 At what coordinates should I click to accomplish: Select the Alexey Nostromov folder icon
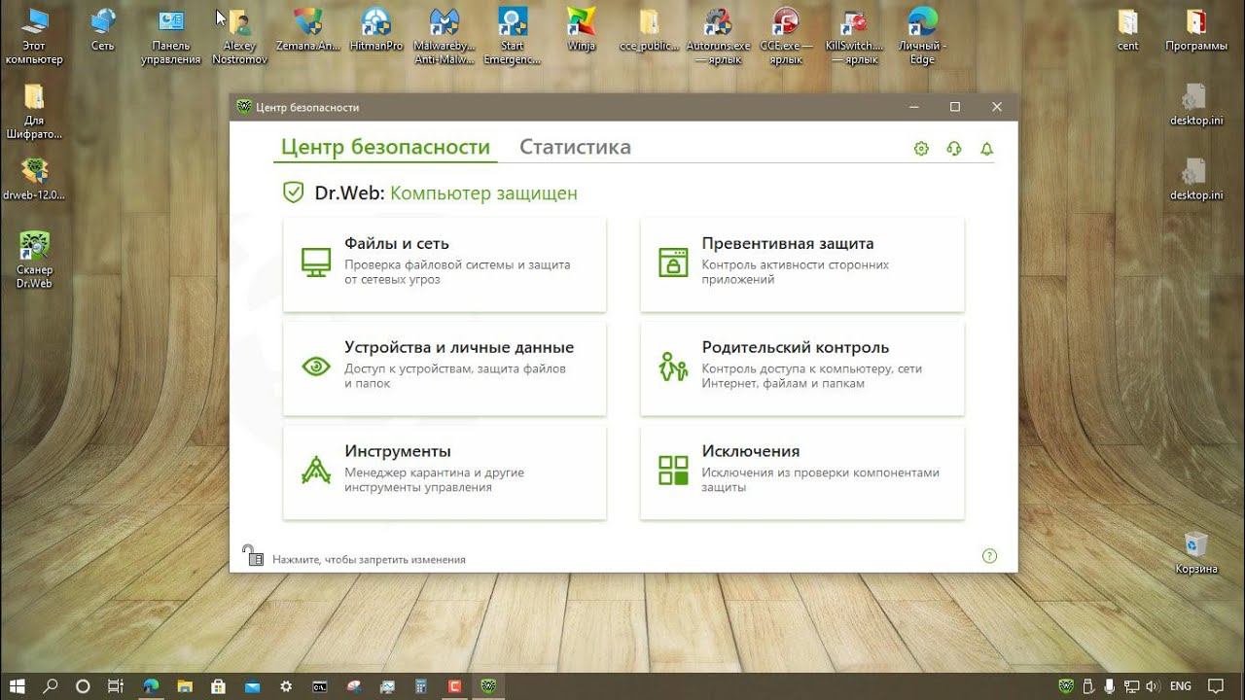239,36
